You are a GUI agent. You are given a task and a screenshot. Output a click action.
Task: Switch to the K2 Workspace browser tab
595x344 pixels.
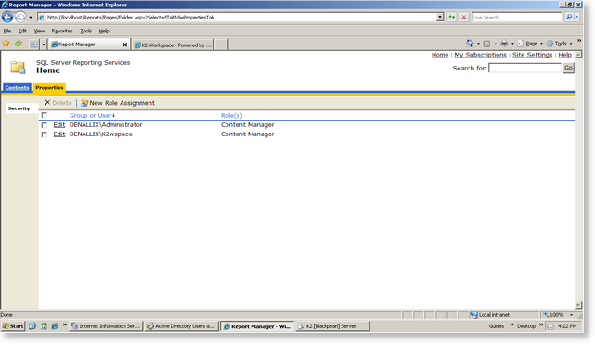click(173, 45)
